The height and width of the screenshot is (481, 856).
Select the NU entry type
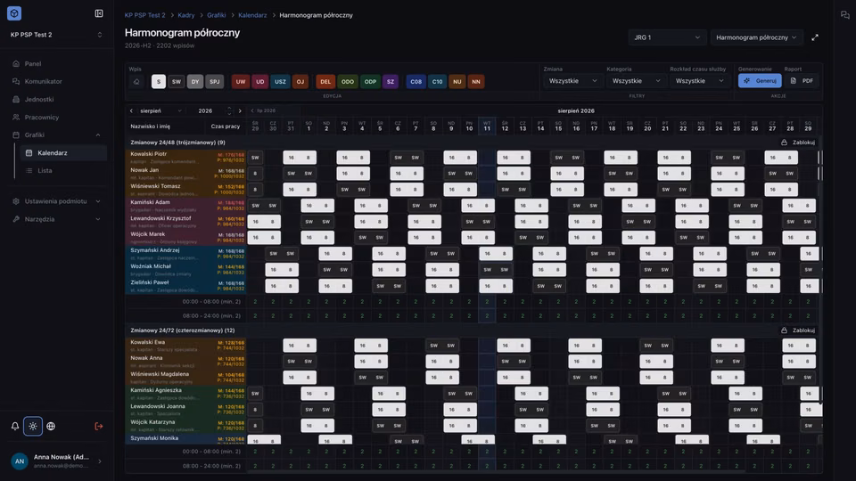[457, 82]
